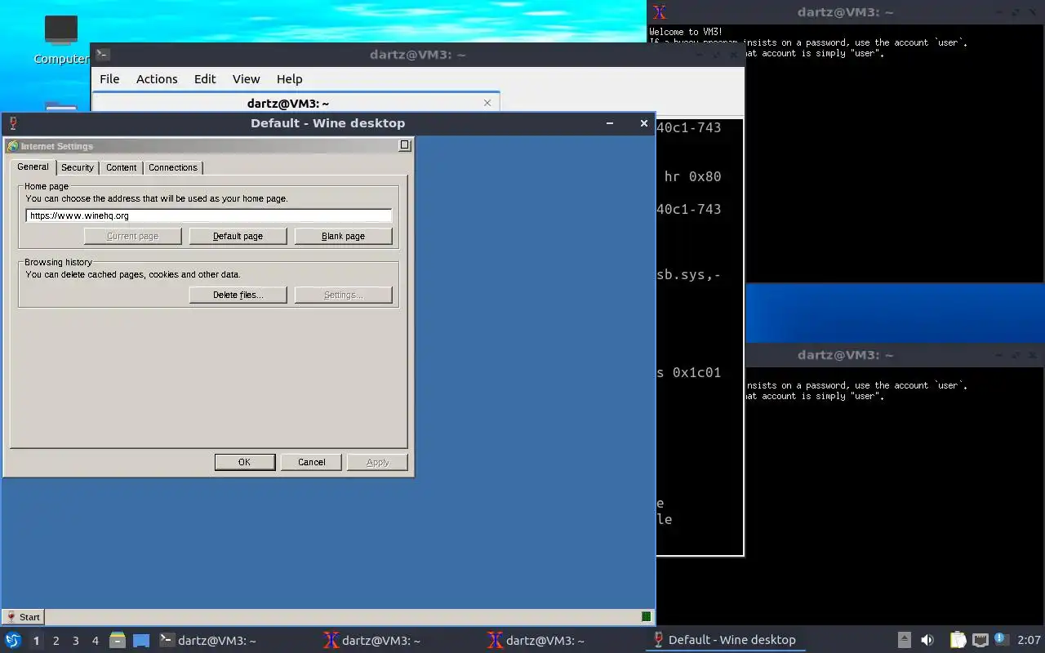This screenshot has width=1045, height=653.
Task: Click the Default page button
Action: coord(238,236)
